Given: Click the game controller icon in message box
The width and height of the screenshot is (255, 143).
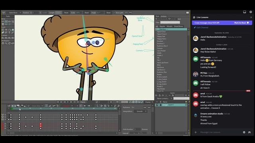Looking at the screenshot, I should click(249, 132).
